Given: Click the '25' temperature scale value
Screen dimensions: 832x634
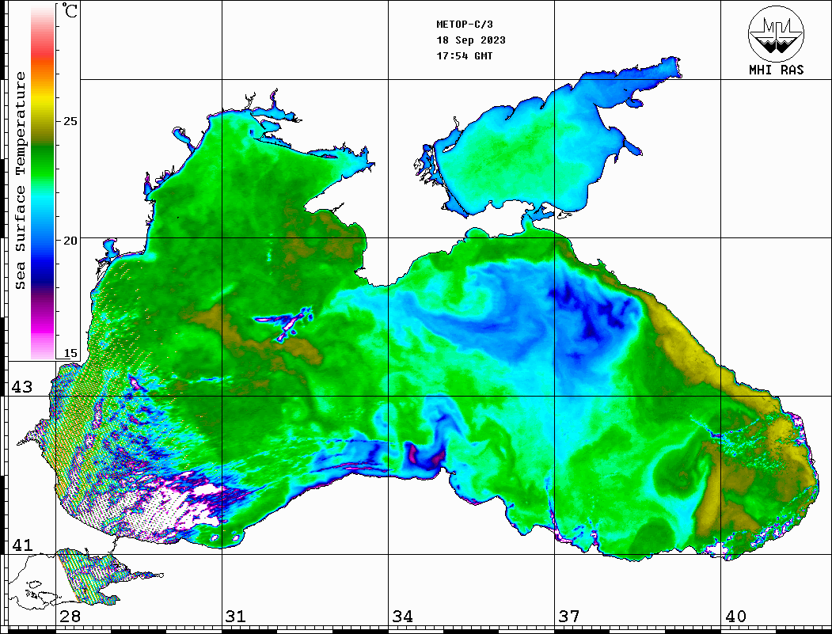Looking at the screenshot, I should tap(70, 121).
